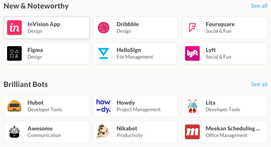This screenshot has width=271, height=147.
Task: Click the Foursquare logo icon
Action: [192, 28]
